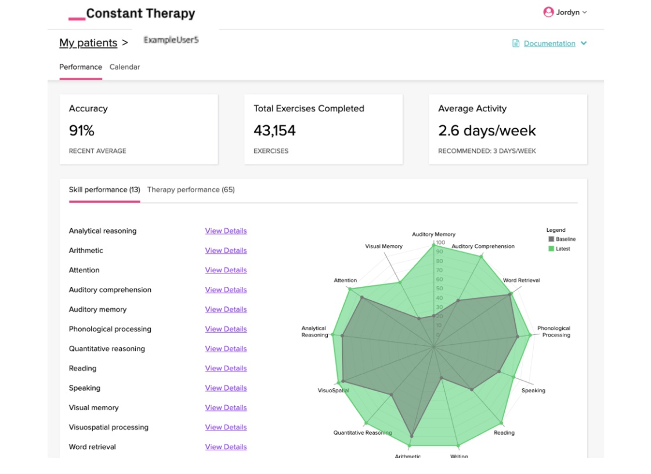Click the RECOMMENDED: 3 DAYS/WEEK text
Image resolution: width=651 pixels, height=474 pixels.
pos(487,151)
